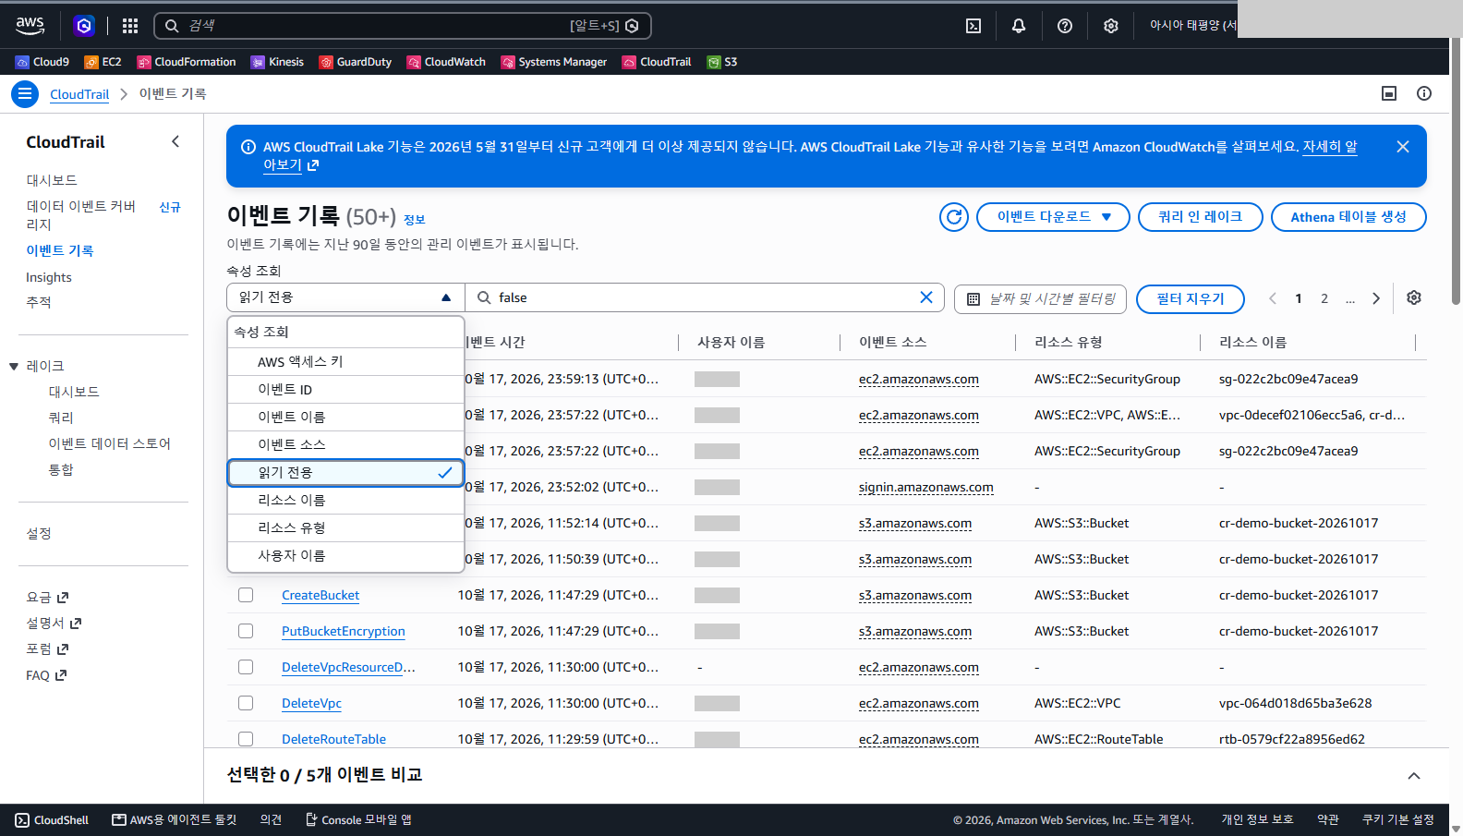Collapse the 읽기 전용 attribute dropdown
Image resolution: width=1463 pixels, height=836 pixels.
click(x=345, y=297)
